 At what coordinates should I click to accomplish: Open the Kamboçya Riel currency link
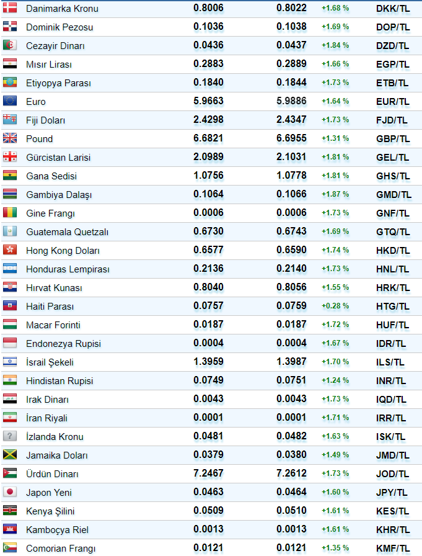57,530
